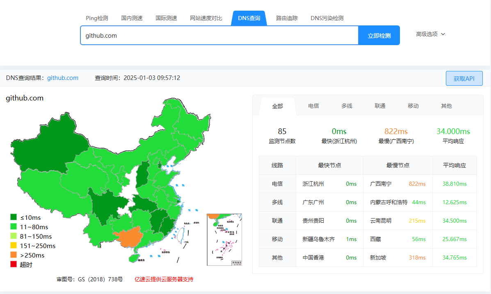Click the 38.810ms average value
491x294 pixels.
pos(454,184)
